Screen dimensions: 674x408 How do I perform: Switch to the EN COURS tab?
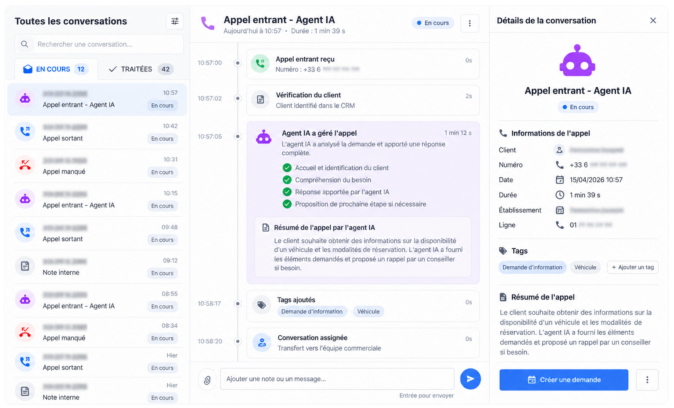(x=56, y=69)
